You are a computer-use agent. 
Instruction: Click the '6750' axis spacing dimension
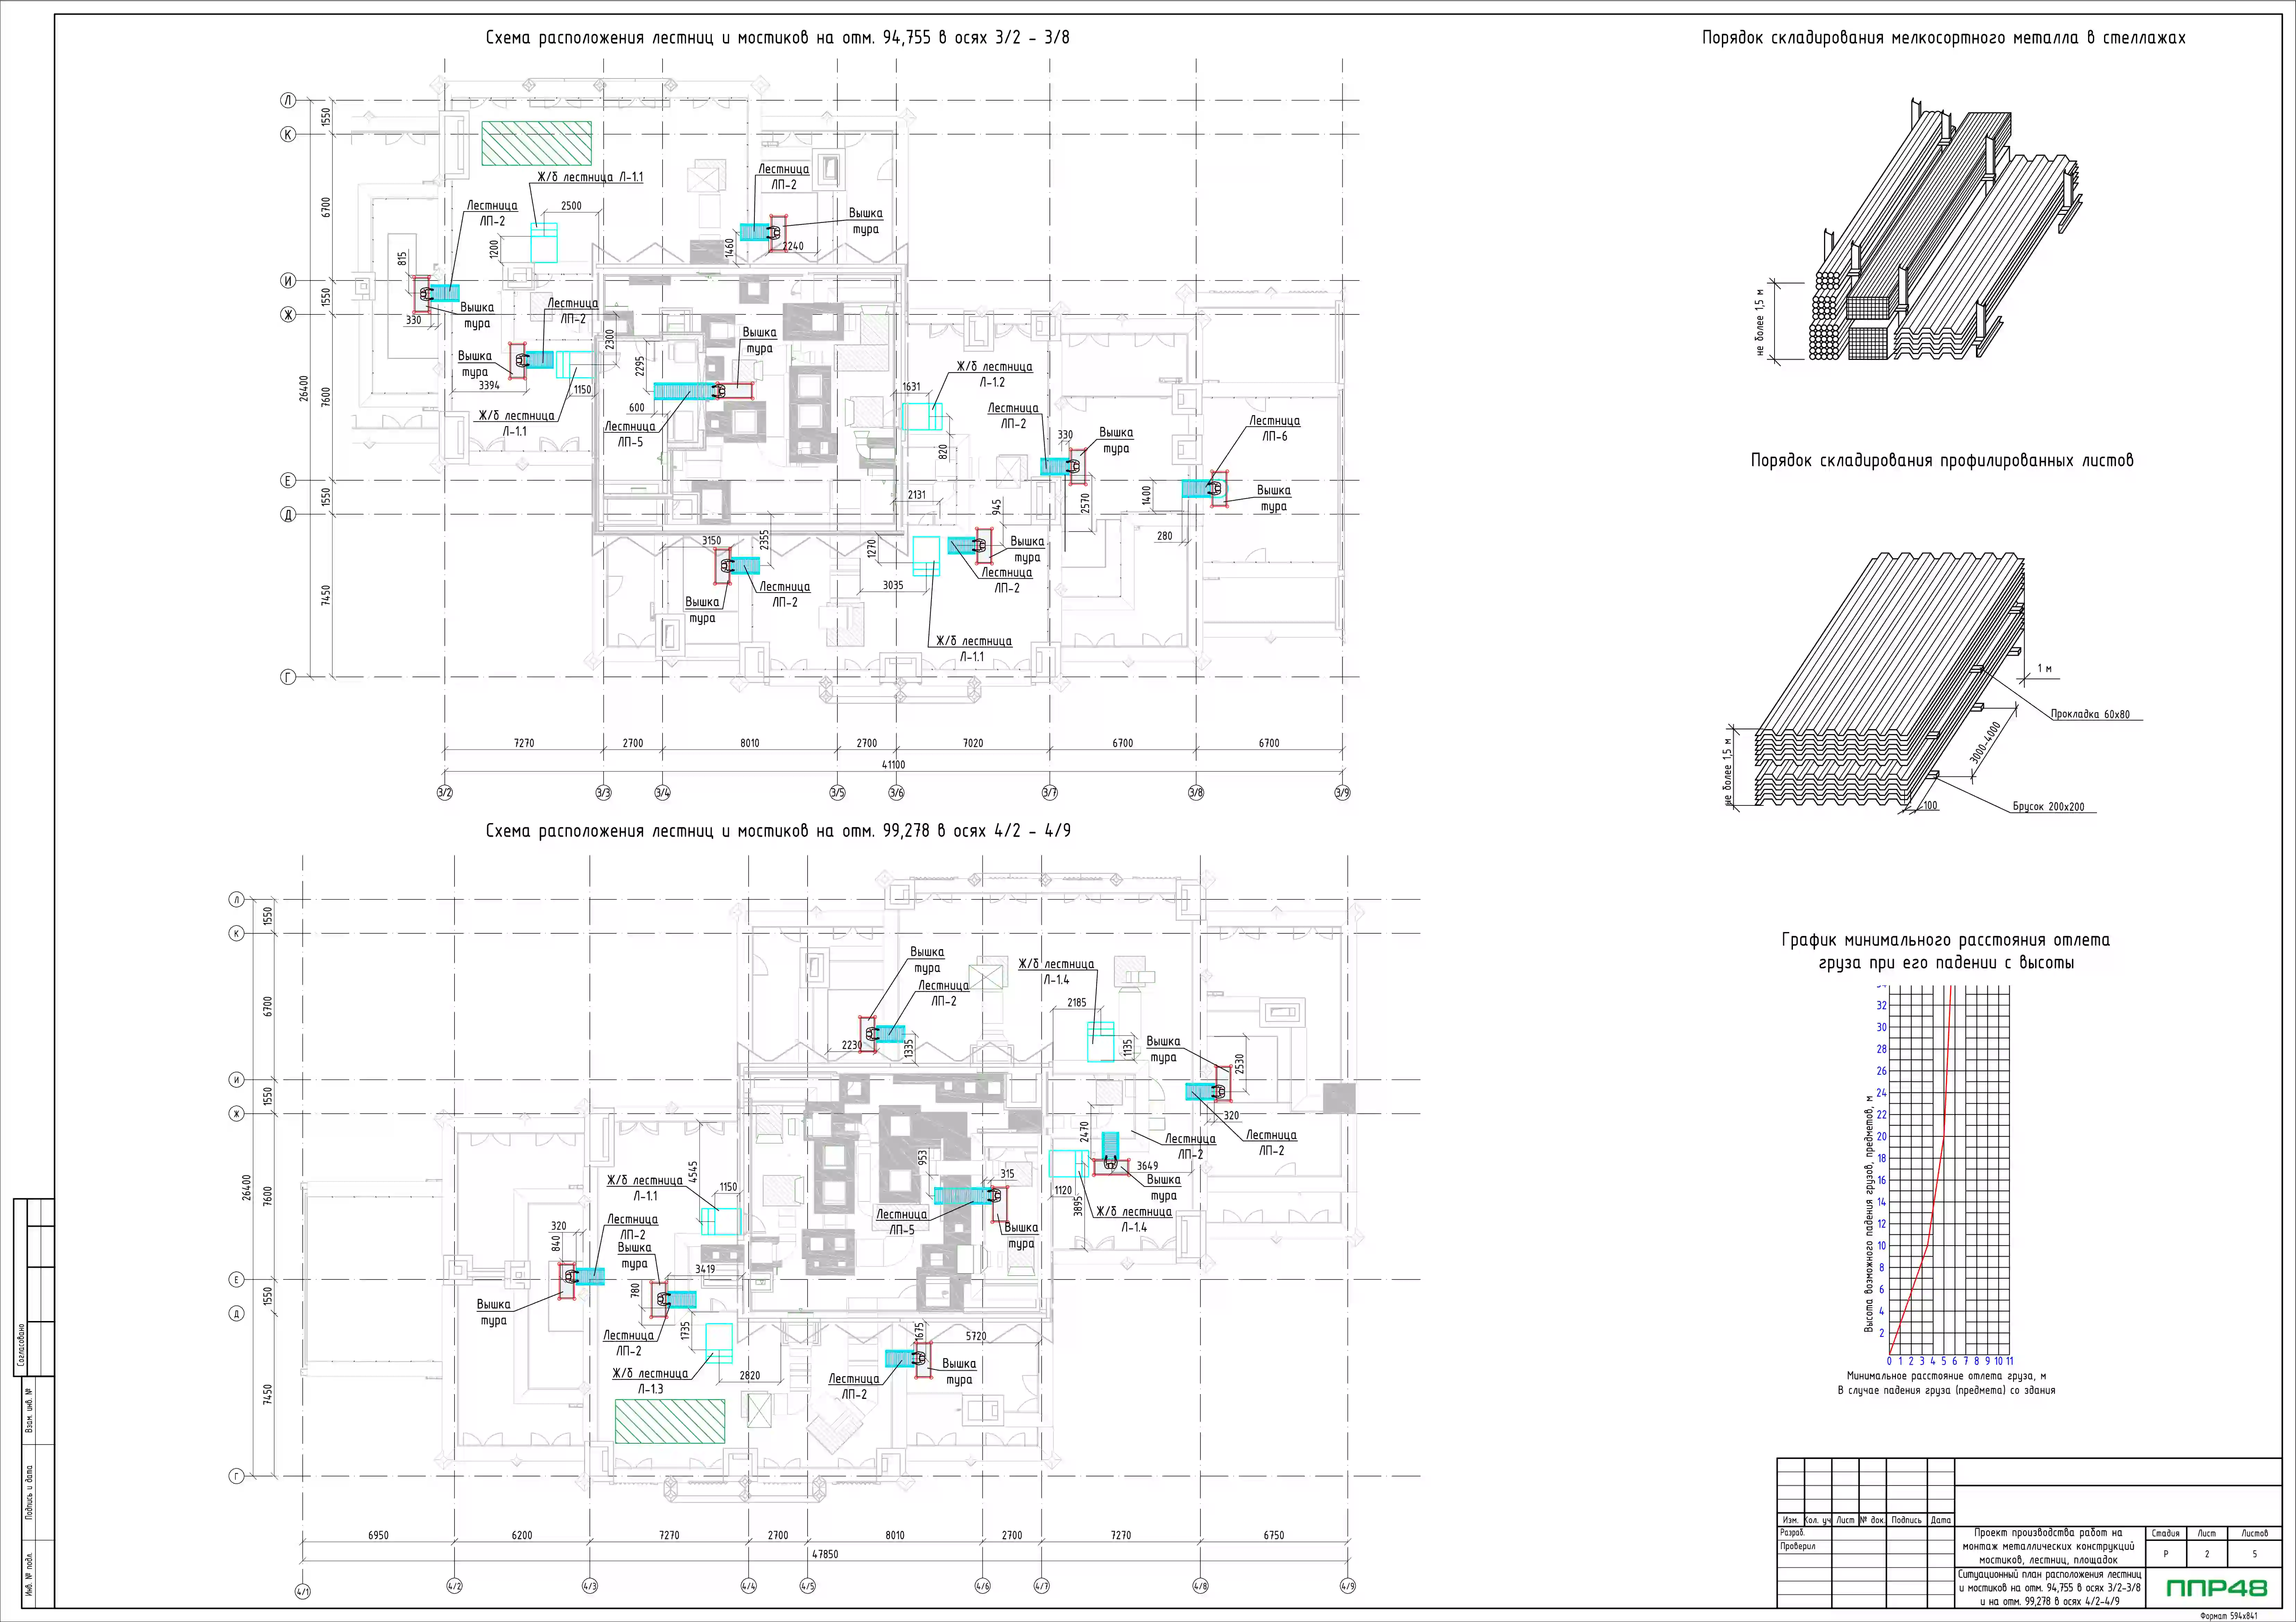pyautogui.click(x=1274, y=1535)
